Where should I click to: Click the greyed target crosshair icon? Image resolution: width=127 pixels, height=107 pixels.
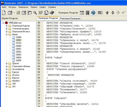pyautogui.click(x=118, y=13)
